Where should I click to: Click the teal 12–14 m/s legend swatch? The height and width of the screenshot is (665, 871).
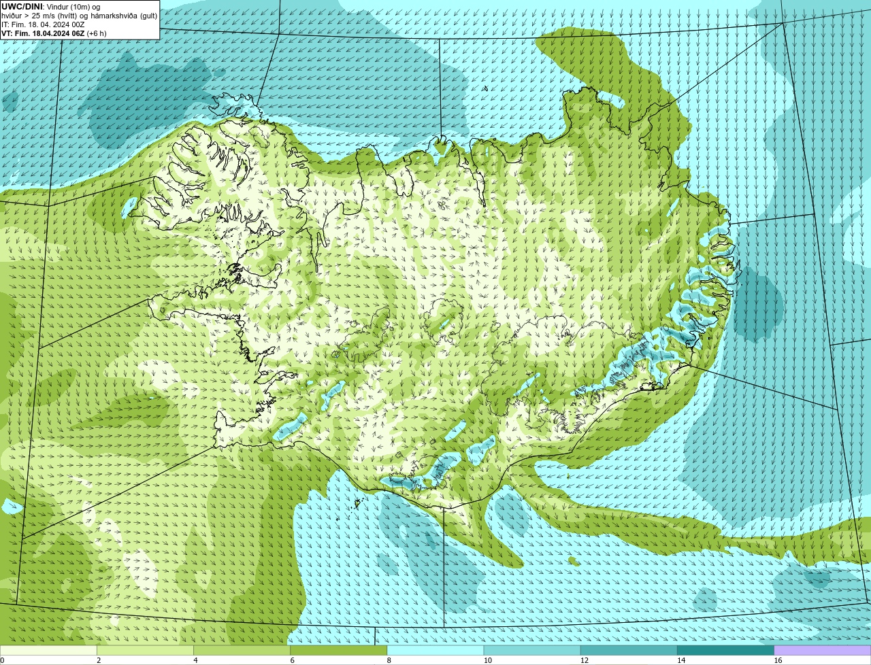629,650
